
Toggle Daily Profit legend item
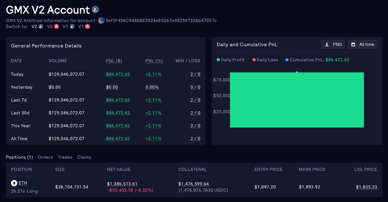pos(231,60)
